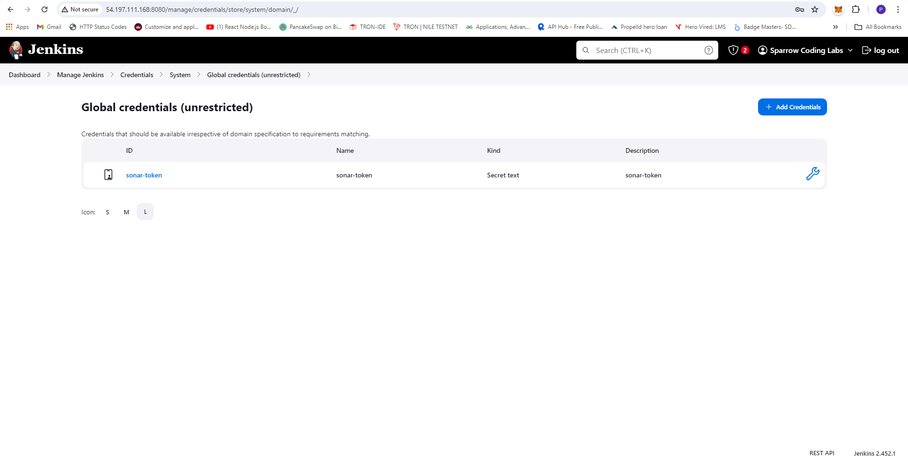
Task: Expand the chevron after the Dashboard breadcrumb
Action: pyautogui.click(x=49, y=75)
